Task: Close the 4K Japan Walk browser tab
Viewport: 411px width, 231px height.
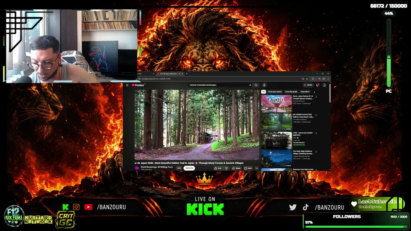Action: tap(182, 74)
